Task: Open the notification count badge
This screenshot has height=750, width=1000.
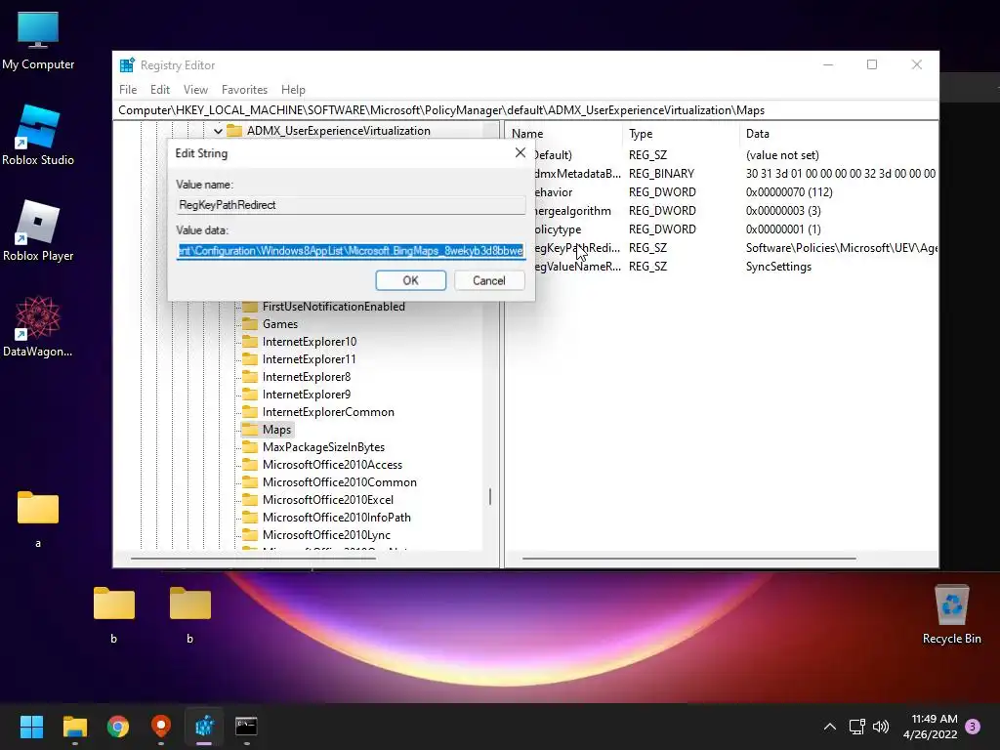Action: pyautogui.click(x=973, y=727)
